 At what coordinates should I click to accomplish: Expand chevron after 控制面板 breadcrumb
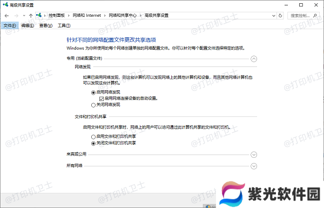pos(69,16)
